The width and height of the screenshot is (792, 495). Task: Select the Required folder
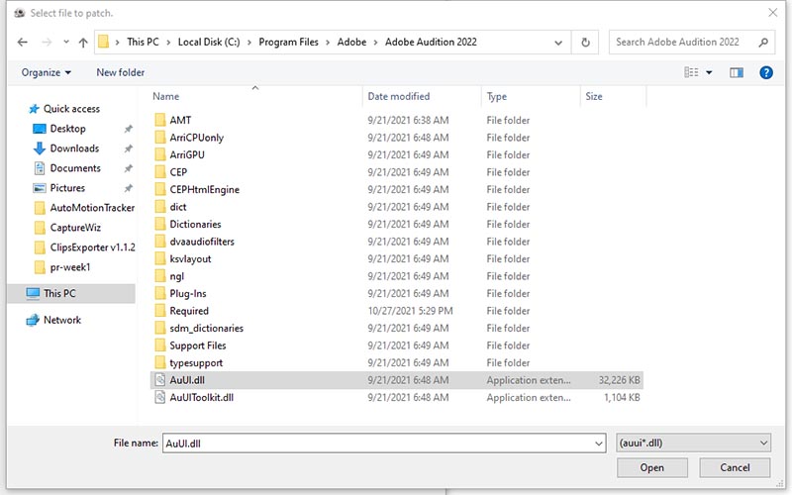189,311
